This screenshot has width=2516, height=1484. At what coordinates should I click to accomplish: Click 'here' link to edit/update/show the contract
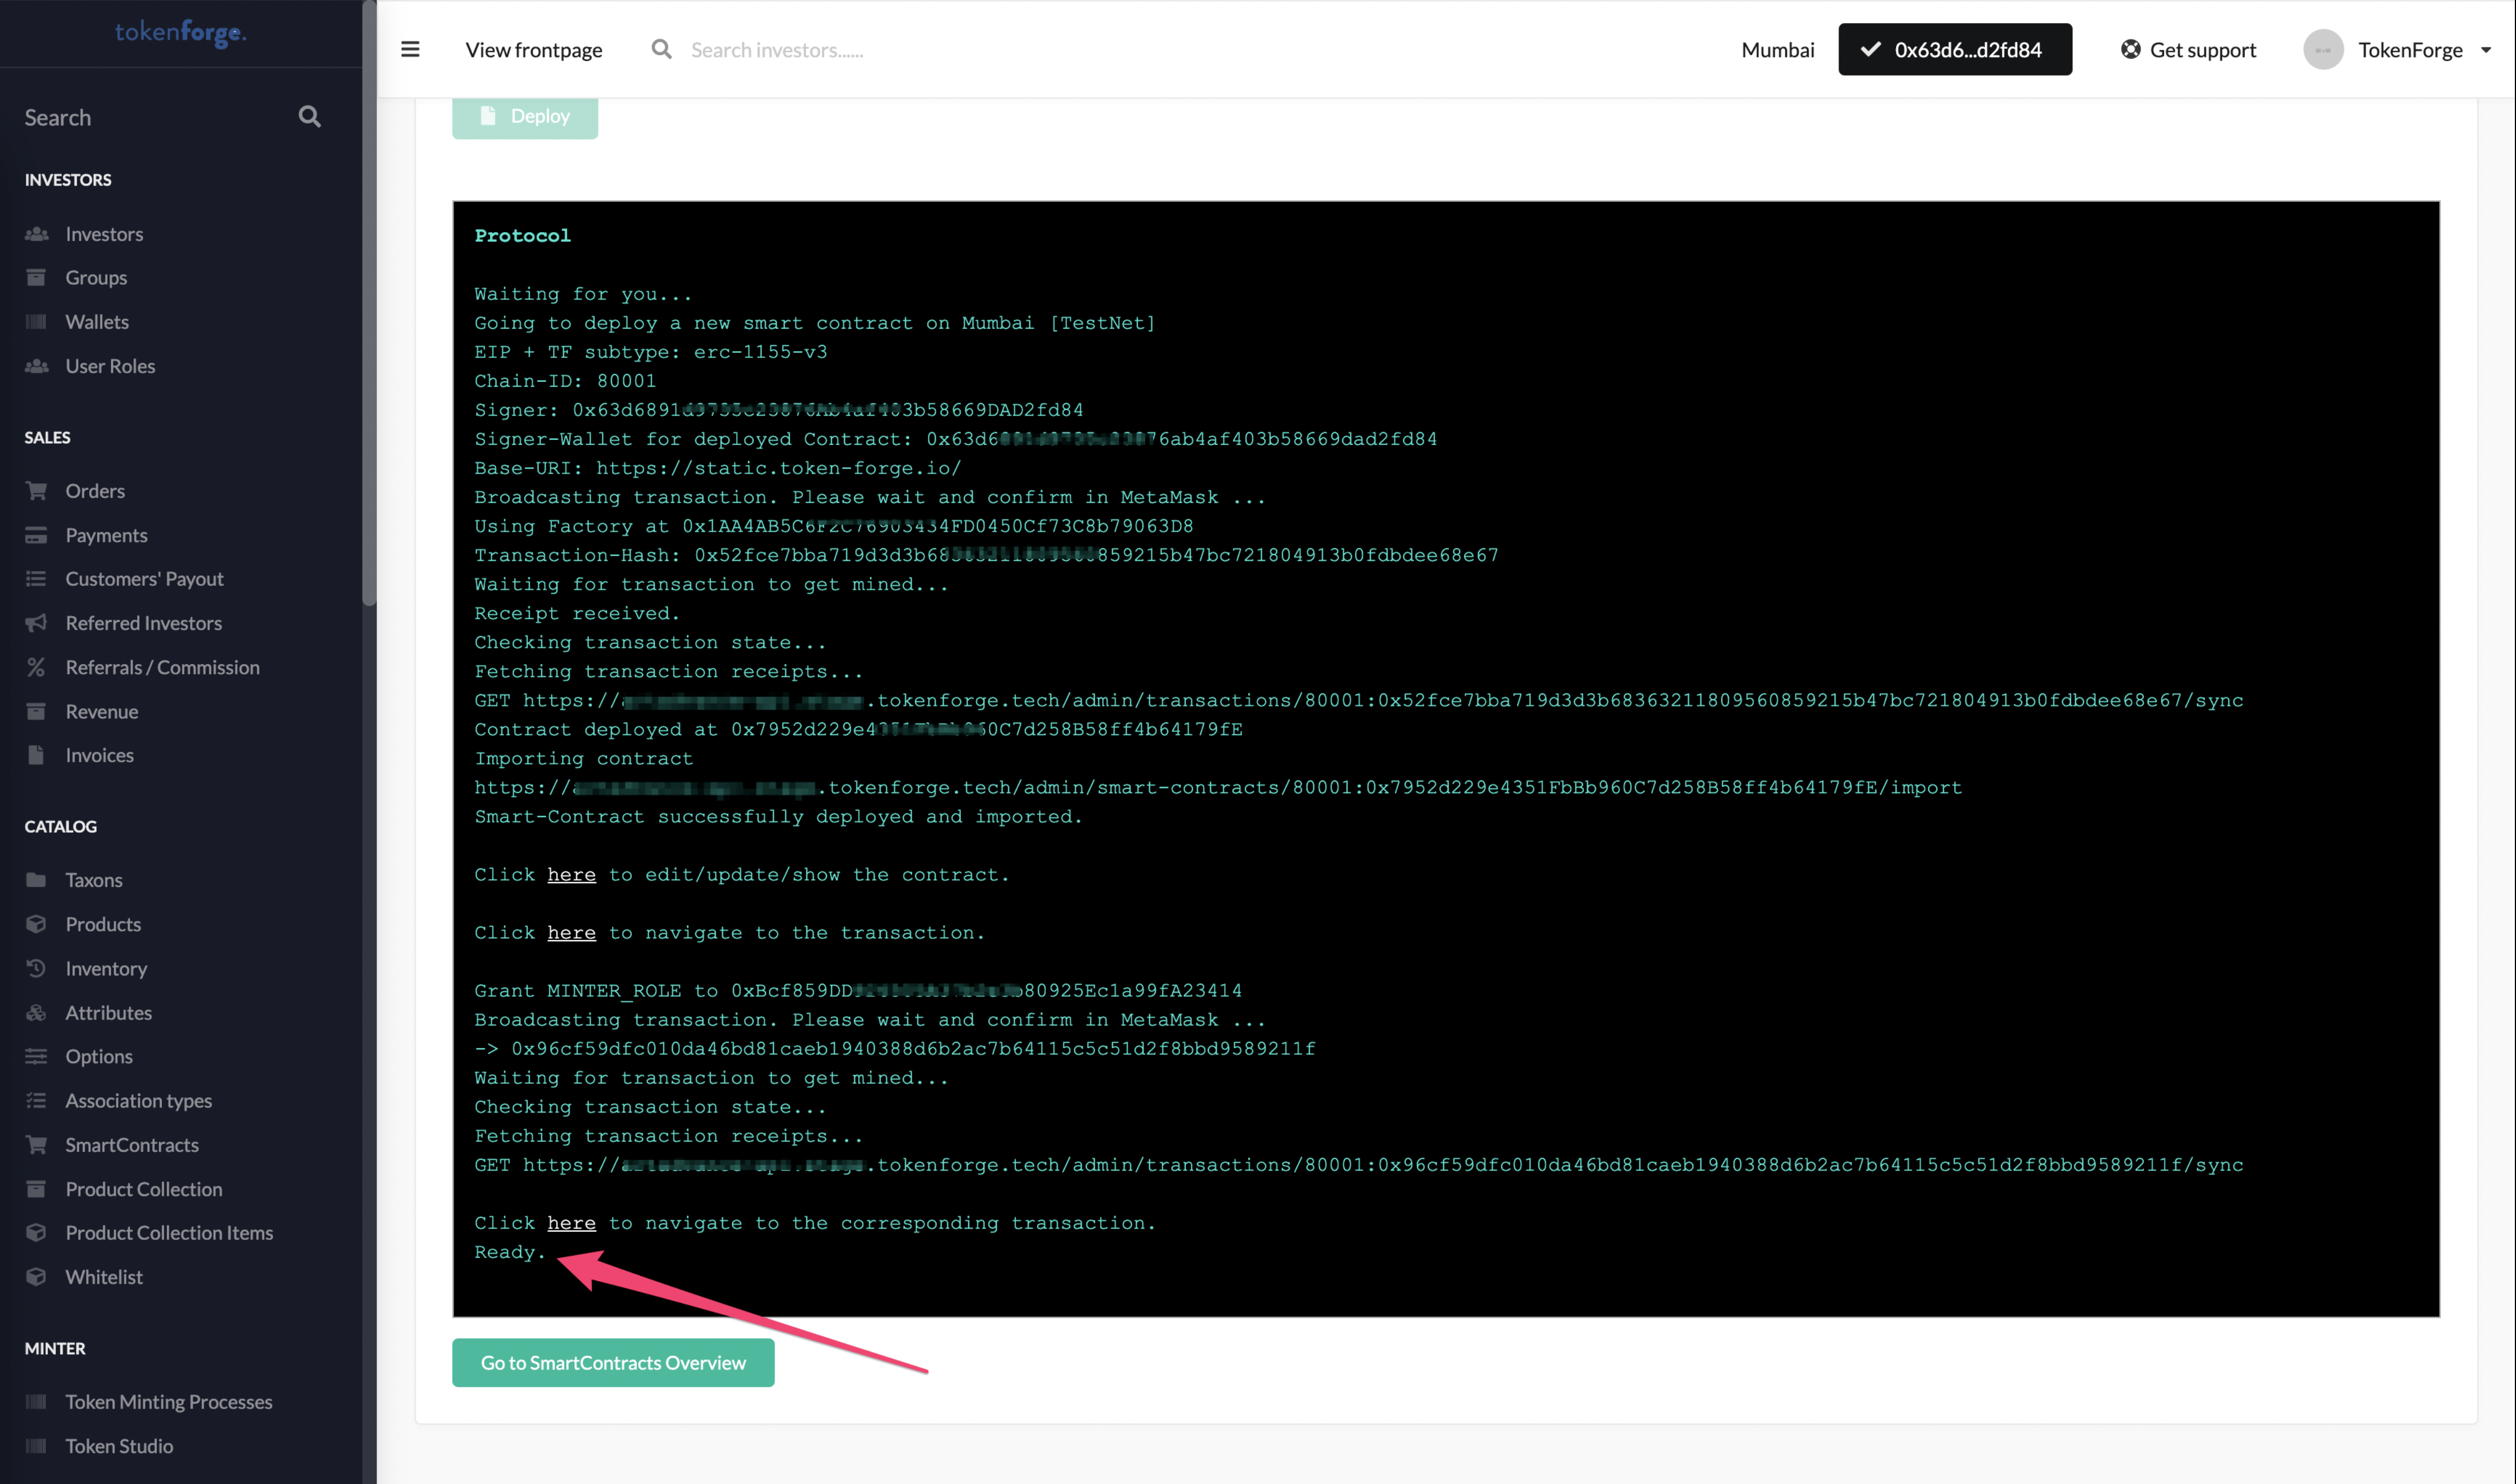coord(571,875)
